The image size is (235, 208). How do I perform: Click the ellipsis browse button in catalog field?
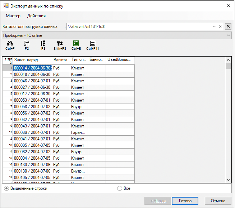point(215,26)
